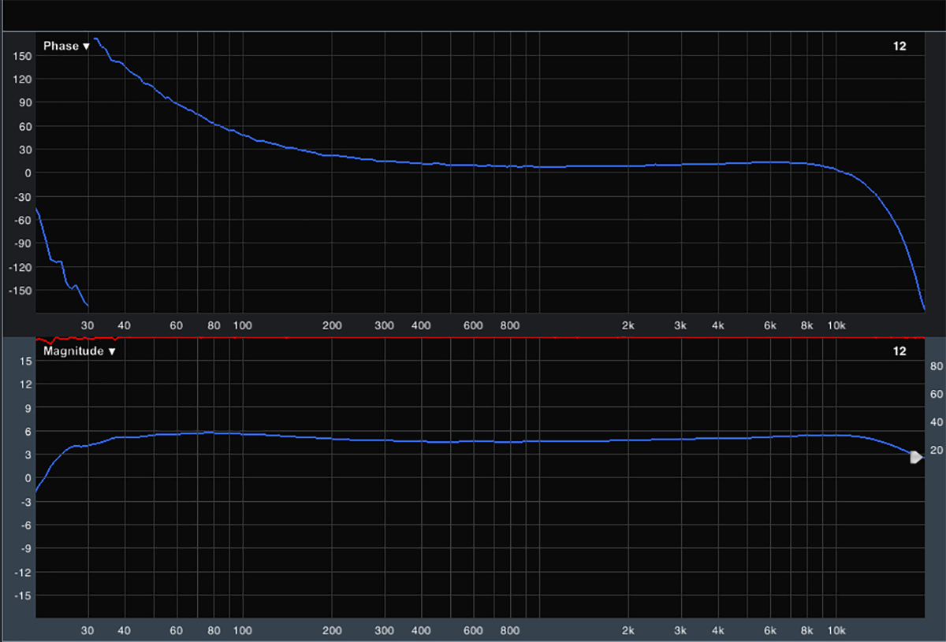Click the 40 label on the right-hand scale

click(937, 422)
